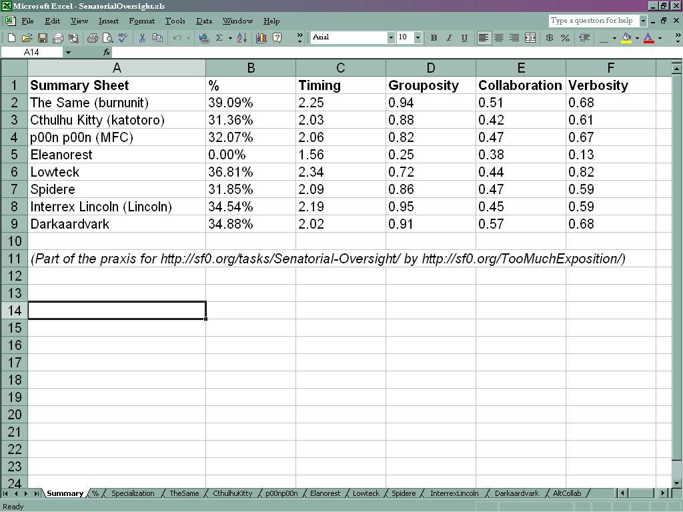Open the font size dropdown
The image size is (683, 512).
[418, 38]
